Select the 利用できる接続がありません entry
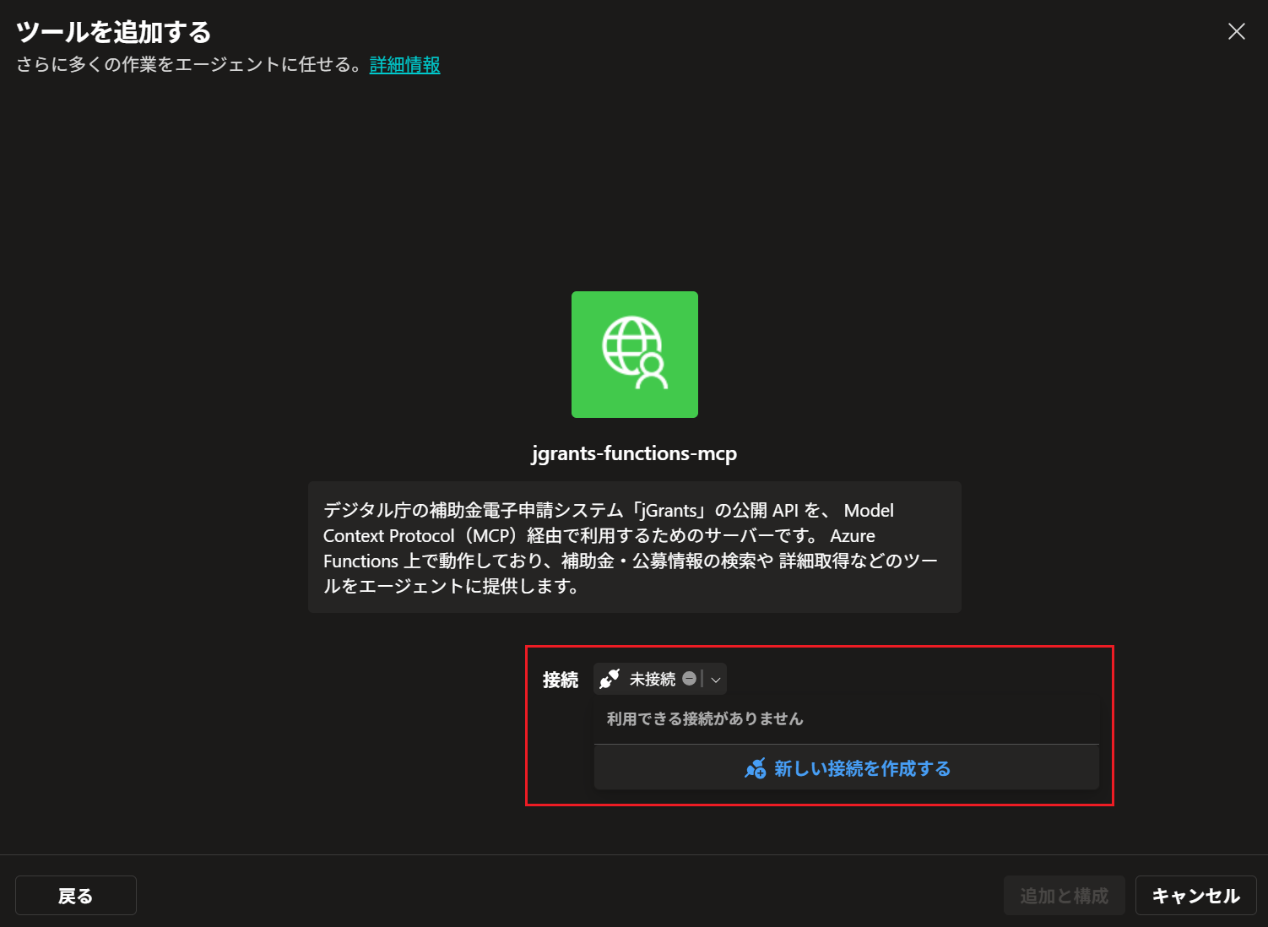The height and width of the screenshot is (927, 1268). 704,718
